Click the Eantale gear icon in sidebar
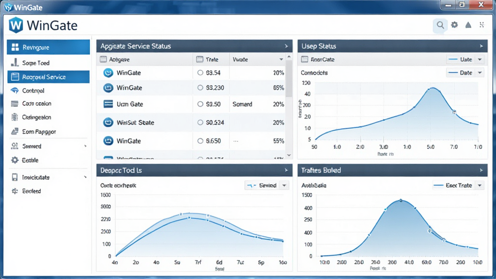 (15, 160)
